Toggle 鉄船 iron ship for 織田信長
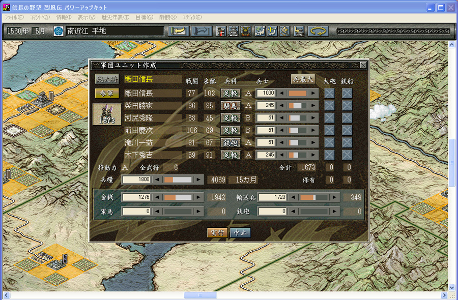458x300 pixels. coord(347,94)
